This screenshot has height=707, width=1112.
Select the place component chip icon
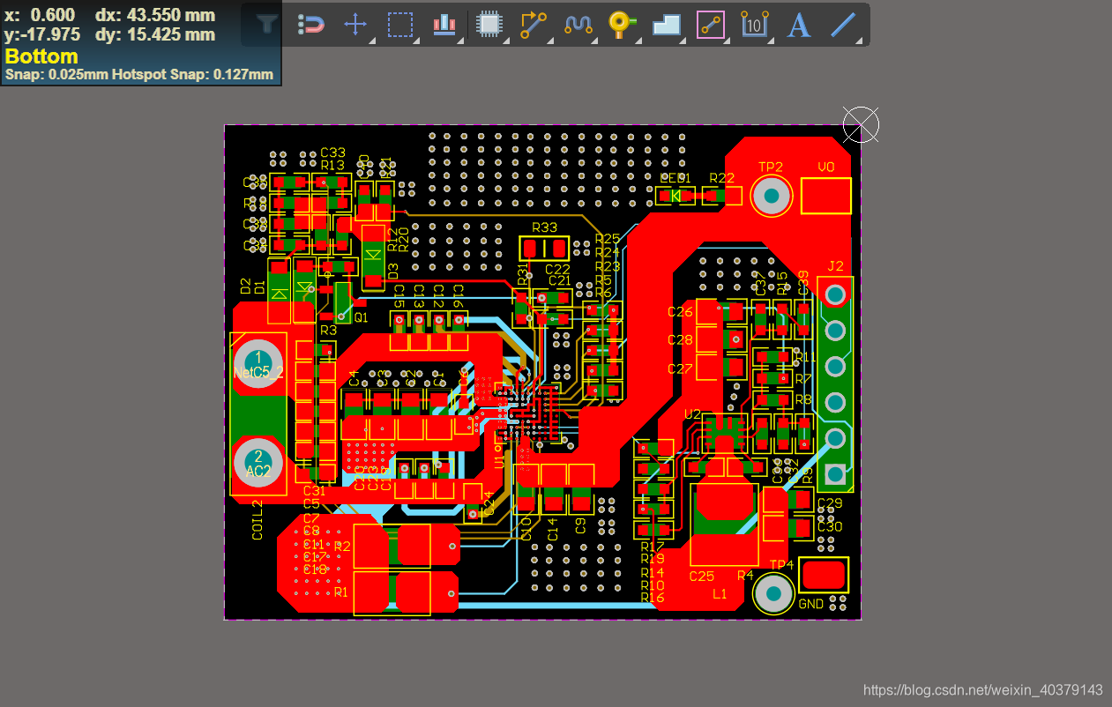[489, 25]
